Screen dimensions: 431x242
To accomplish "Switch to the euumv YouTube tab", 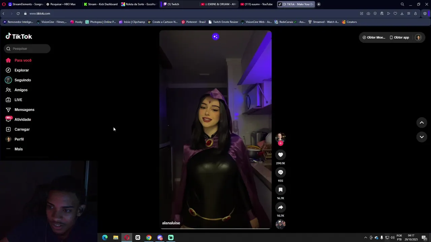I will (257, 4).
